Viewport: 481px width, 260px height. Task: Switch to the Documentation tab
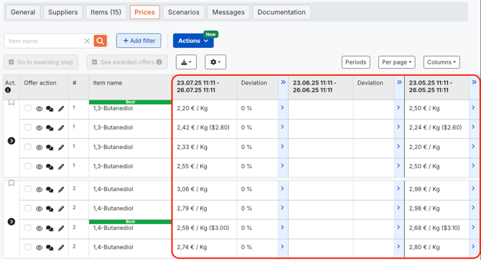281,12
